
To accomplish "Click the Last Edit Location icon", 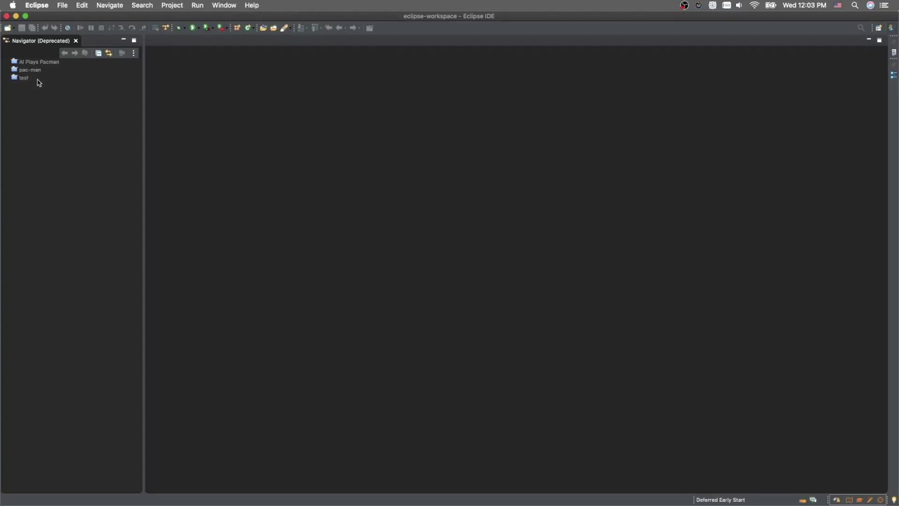I will pos(328,28).
